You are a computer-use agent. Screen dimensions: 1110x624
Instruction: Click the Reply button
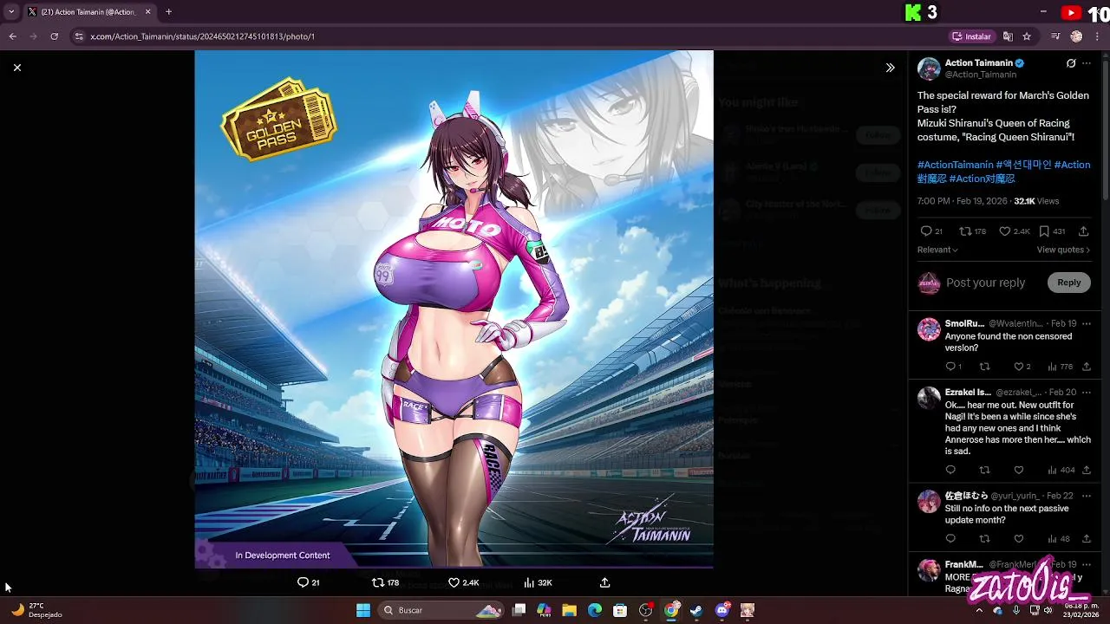1068,283
